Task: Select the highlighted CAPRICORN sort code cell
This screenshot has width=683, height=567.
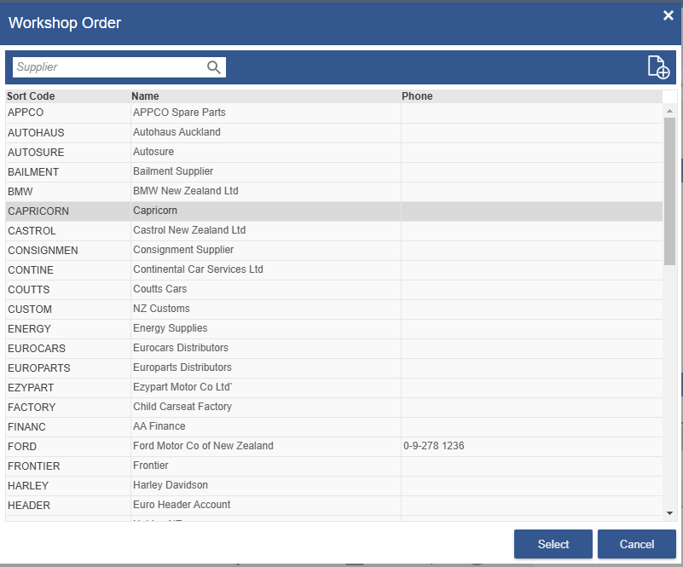Action: (x=68, y=211)
